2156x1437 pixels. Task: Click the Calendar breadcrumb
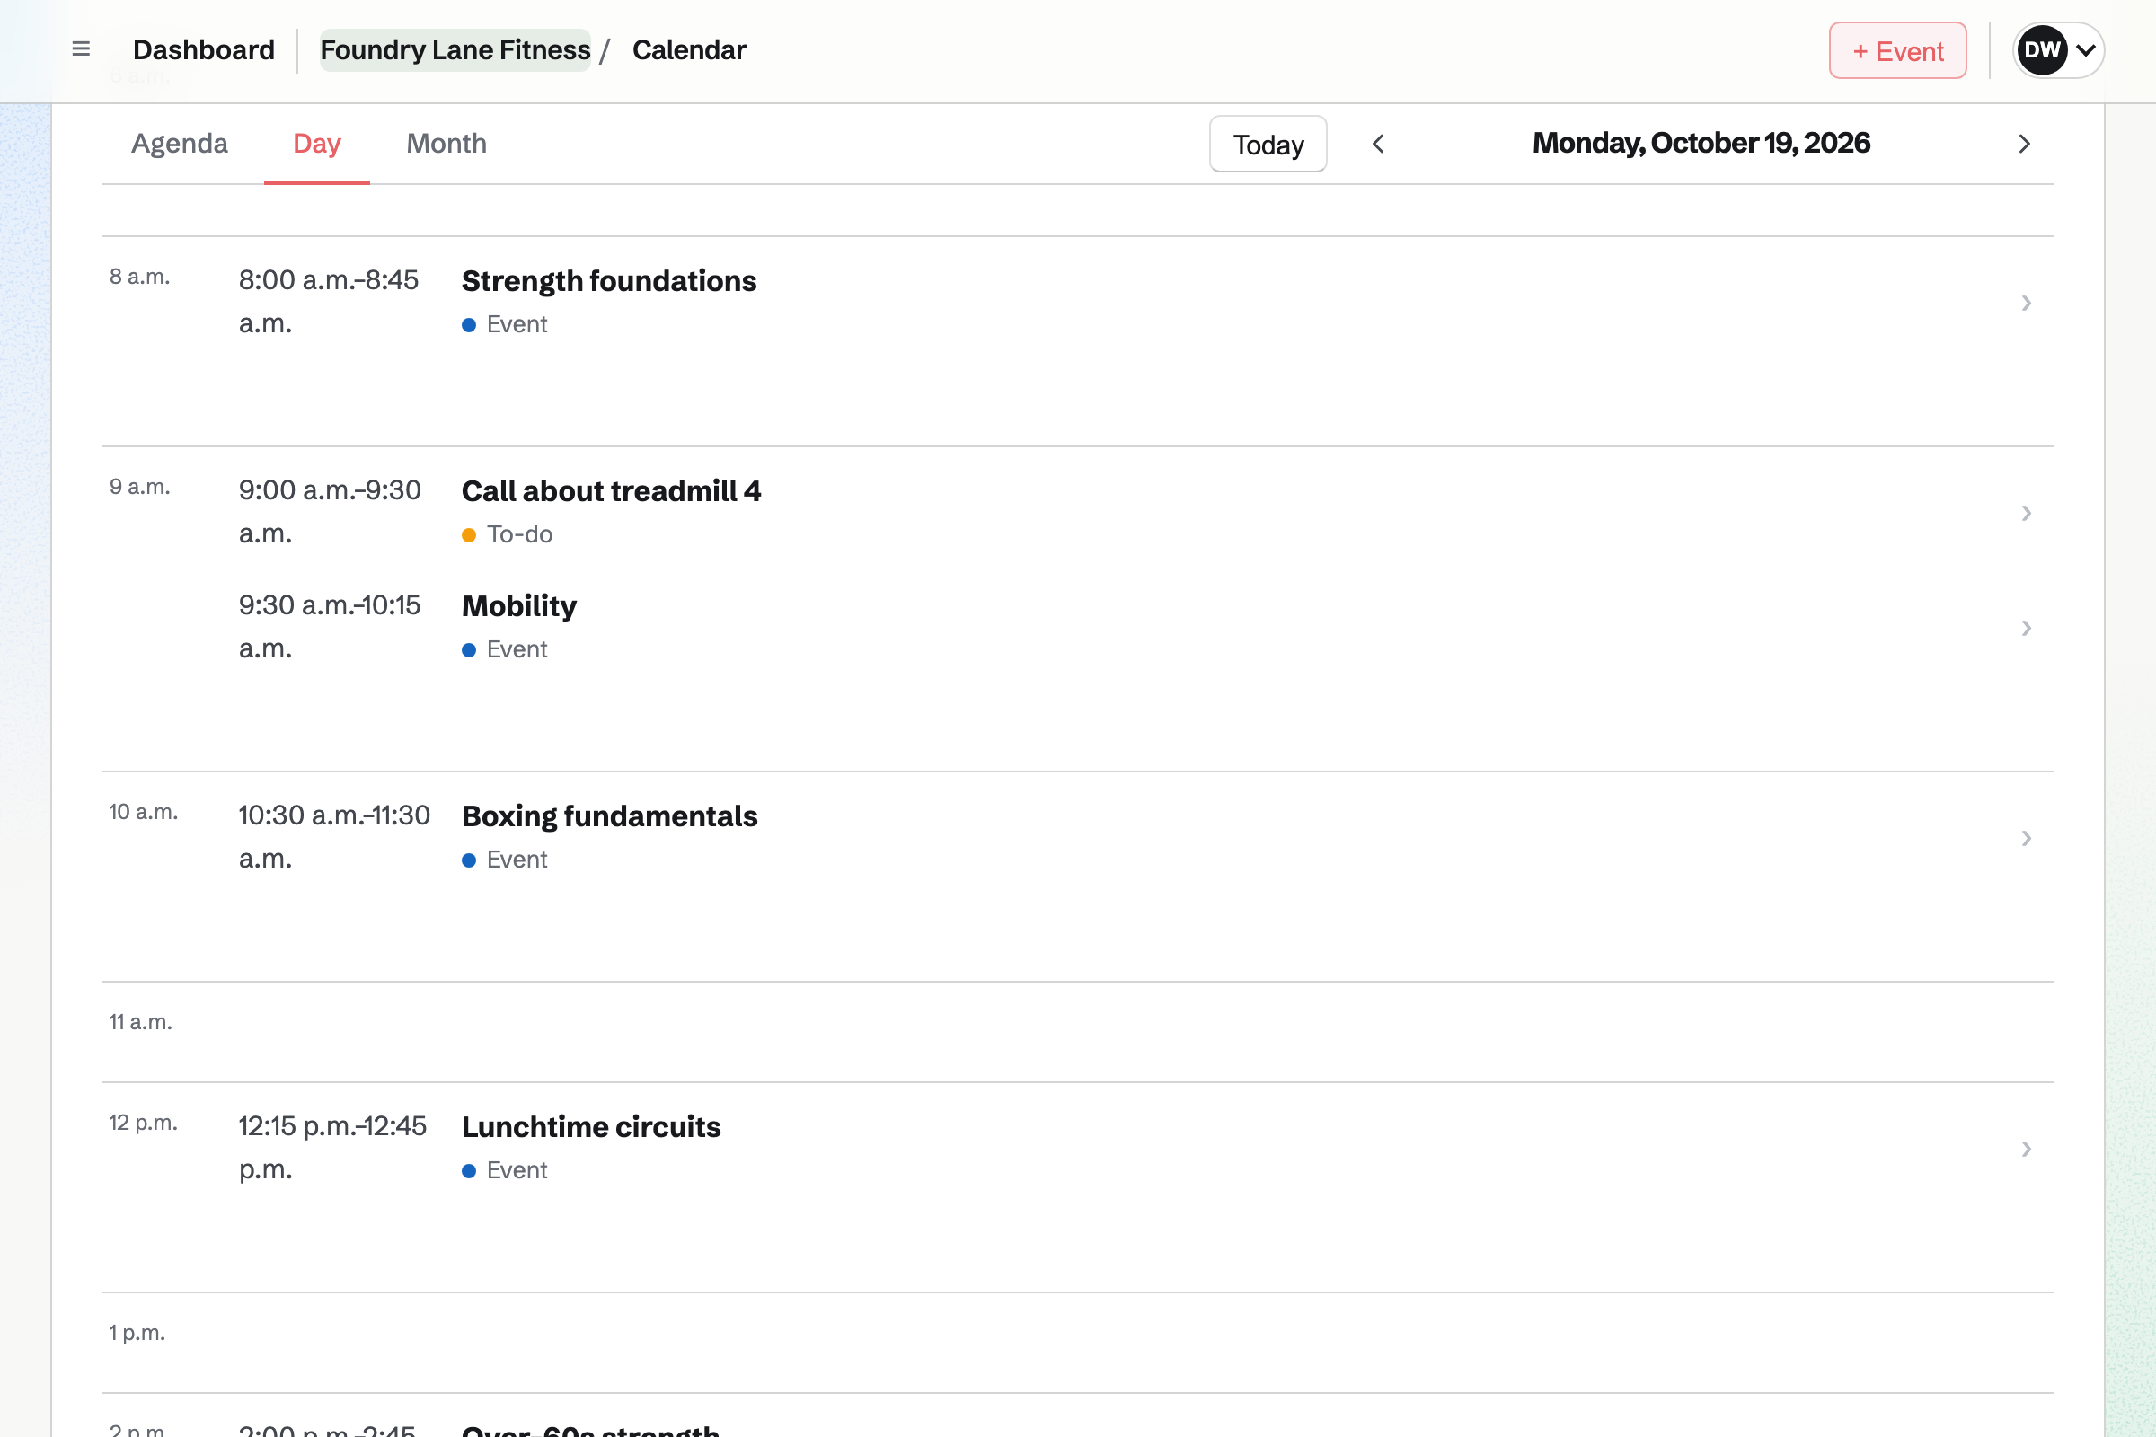689,49
